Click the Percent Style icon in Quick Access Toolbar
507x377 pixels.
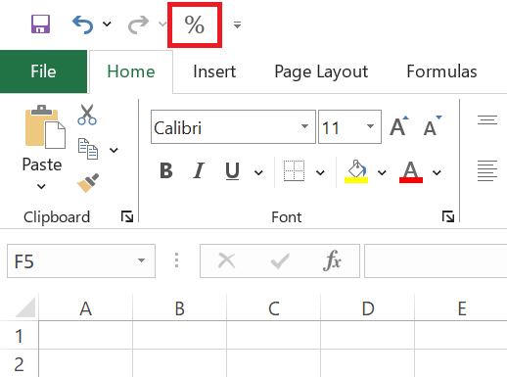point(195,24)
